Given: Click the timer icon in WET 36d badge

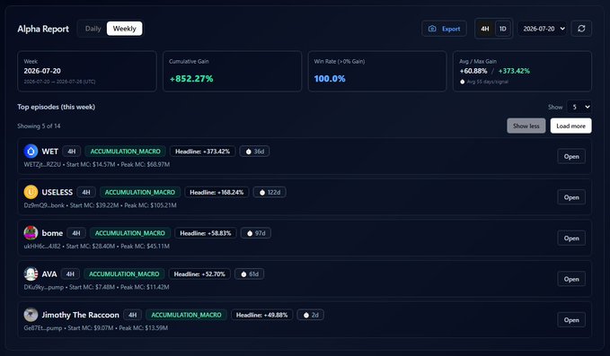Looking at the screenshot, I should 248,152.
